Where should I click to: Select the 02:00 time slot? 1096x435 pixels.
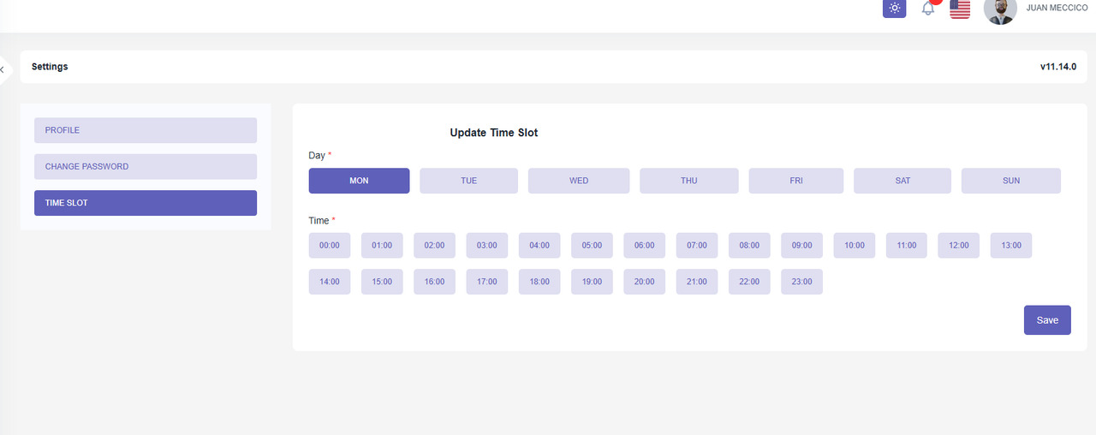click(434, 246)
